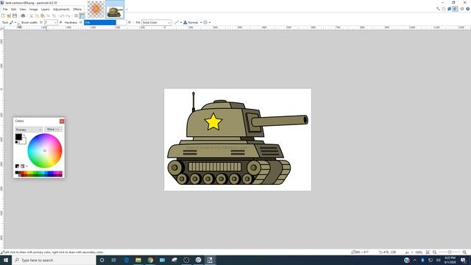Zoom out with the status bar magnifier

click(x=434, y=252)
